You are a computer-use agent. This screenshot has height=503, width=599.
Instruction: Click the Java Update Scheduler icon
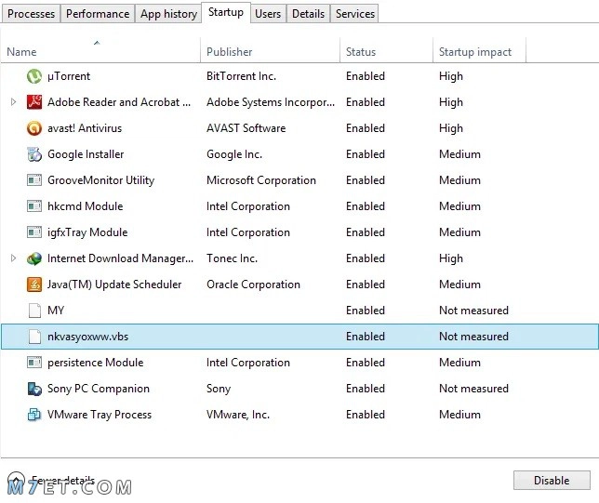click(34, 285)
